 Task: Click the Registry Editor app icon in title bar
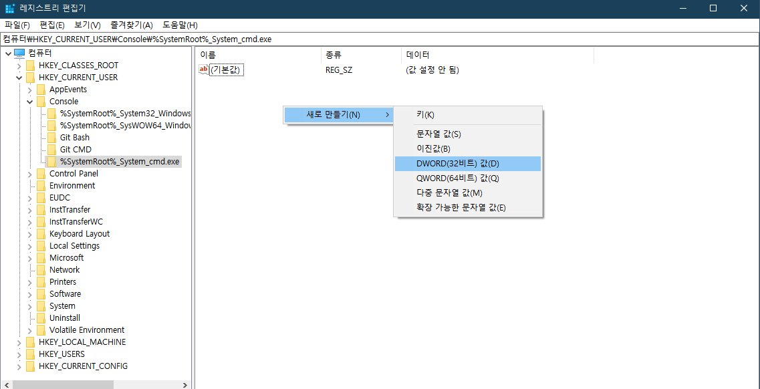[x=10, y=8]
